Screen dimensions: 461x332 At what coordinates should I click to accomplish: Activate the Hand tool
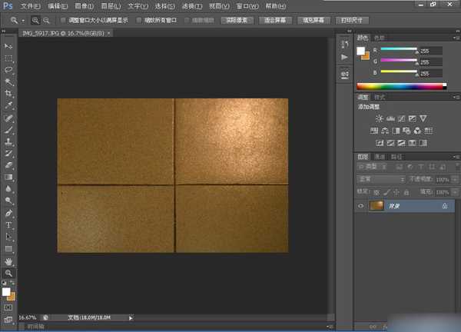pyautogui.click(x=9, y=261)
